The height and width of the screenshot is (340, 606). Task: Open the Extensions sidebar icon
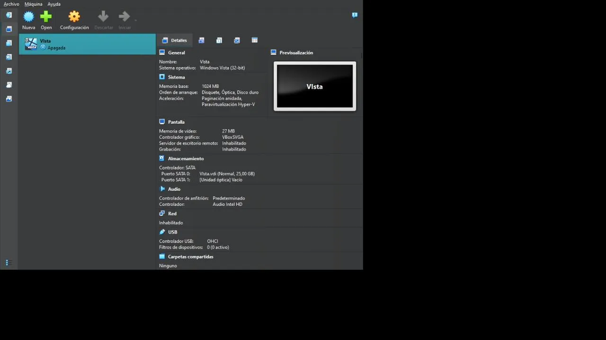(x=9, y=43)
